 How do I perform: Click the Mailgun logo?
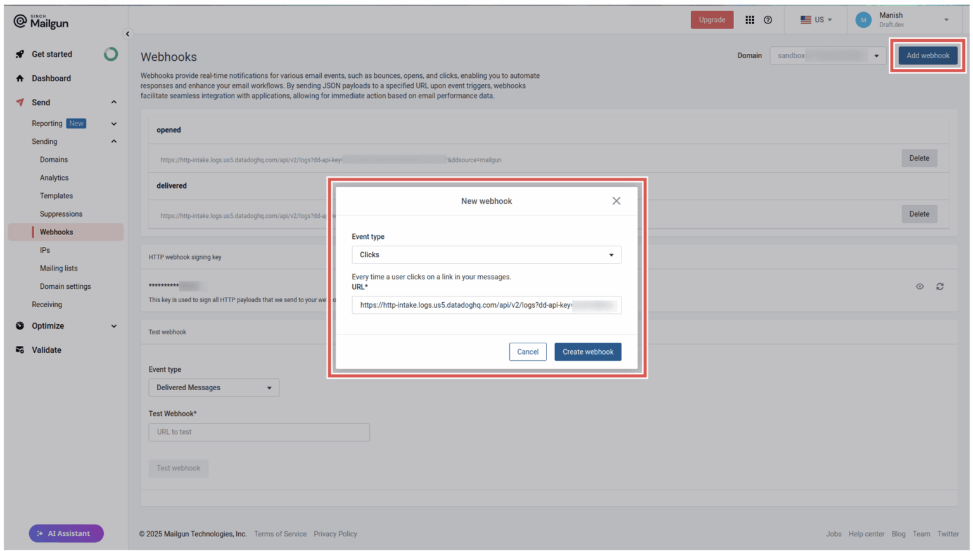tap(40, 20)
